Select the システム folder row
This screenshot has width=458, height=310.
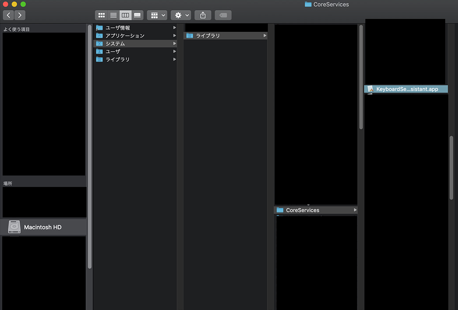coord(135,44)
